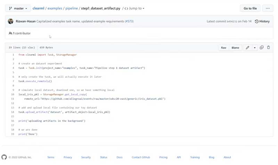Image resolution: width=278 pixels, height=165 pixels.
Task: Edit this file with the pencil icon
Action: pos(247,48)
